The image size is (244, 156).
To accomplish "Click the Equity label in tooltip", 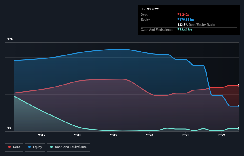I will 145,20.
